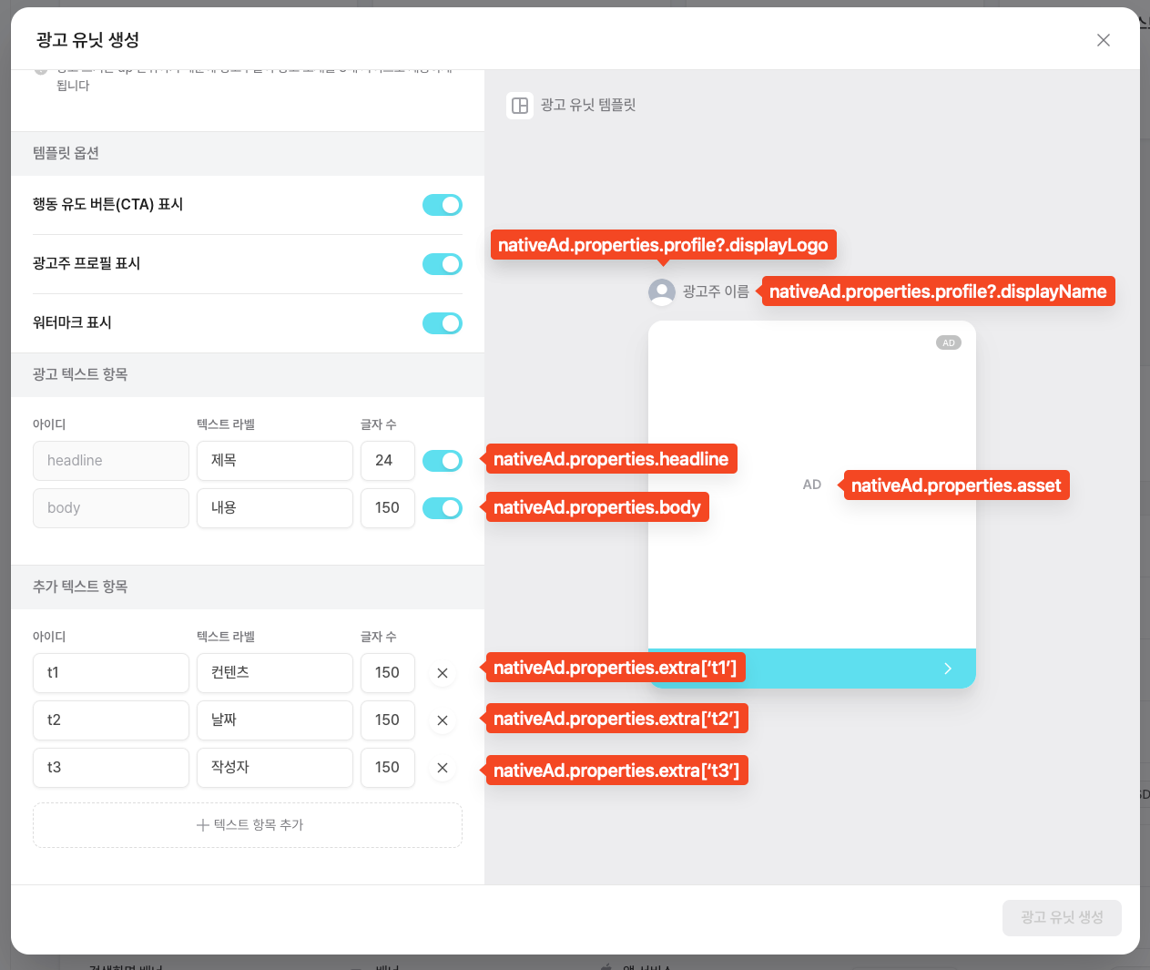Toggle the headline text item switch
Image resolution: width=1150 pixels, height=970 pixels.
443,461
